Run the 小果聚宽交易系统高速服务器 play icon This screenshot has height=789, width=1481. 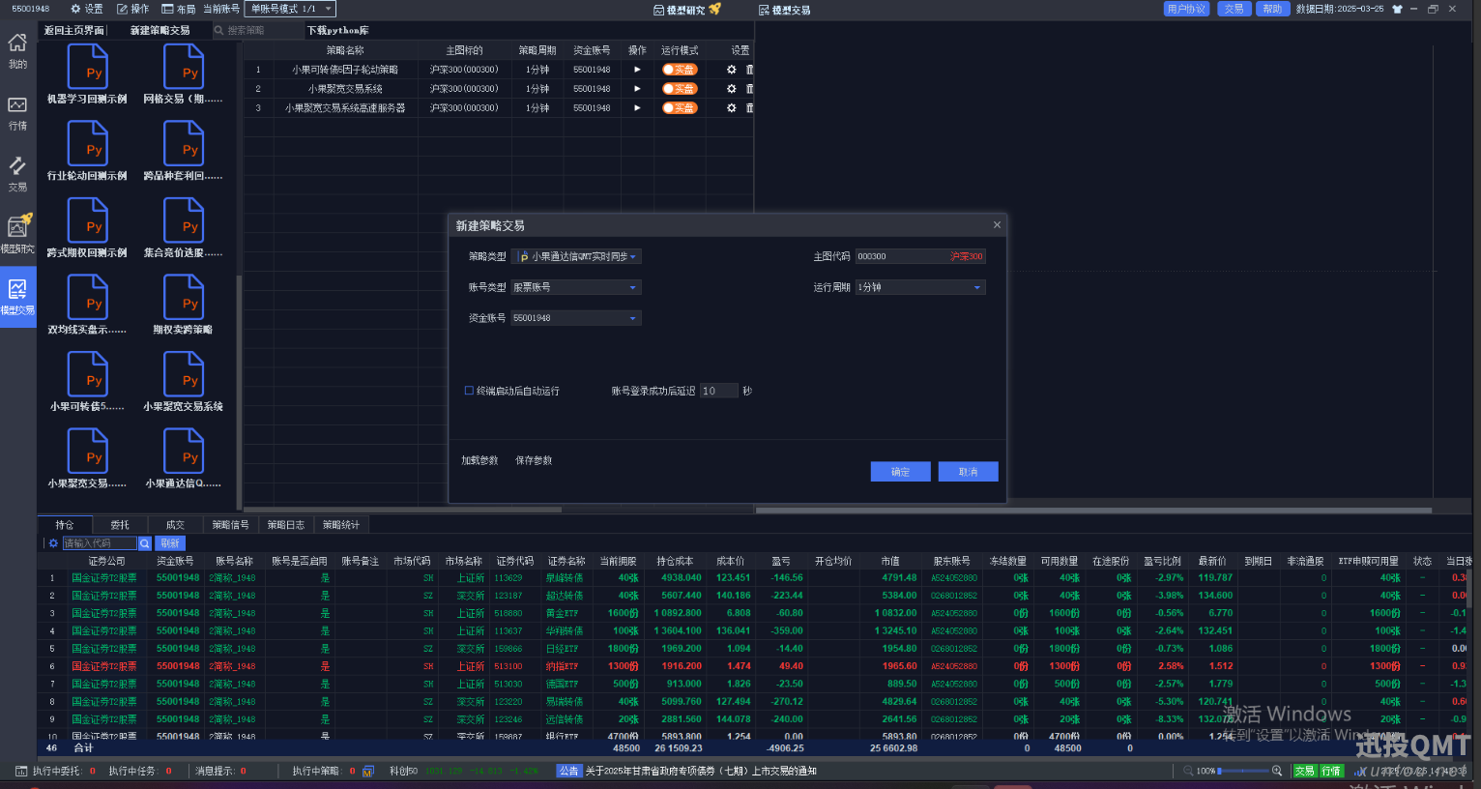[637, 108]
